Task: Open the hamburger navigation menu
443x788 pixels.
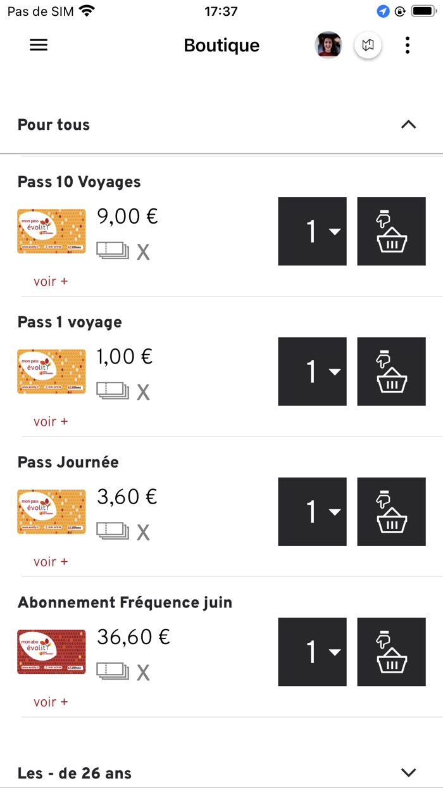Action: (38, 44)
